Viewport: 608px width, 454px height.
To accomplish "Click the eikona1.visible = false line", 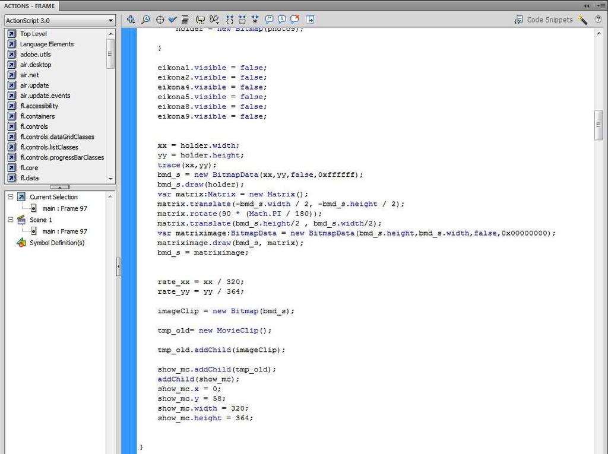I will pyautogui.click(x=212, y=68).
